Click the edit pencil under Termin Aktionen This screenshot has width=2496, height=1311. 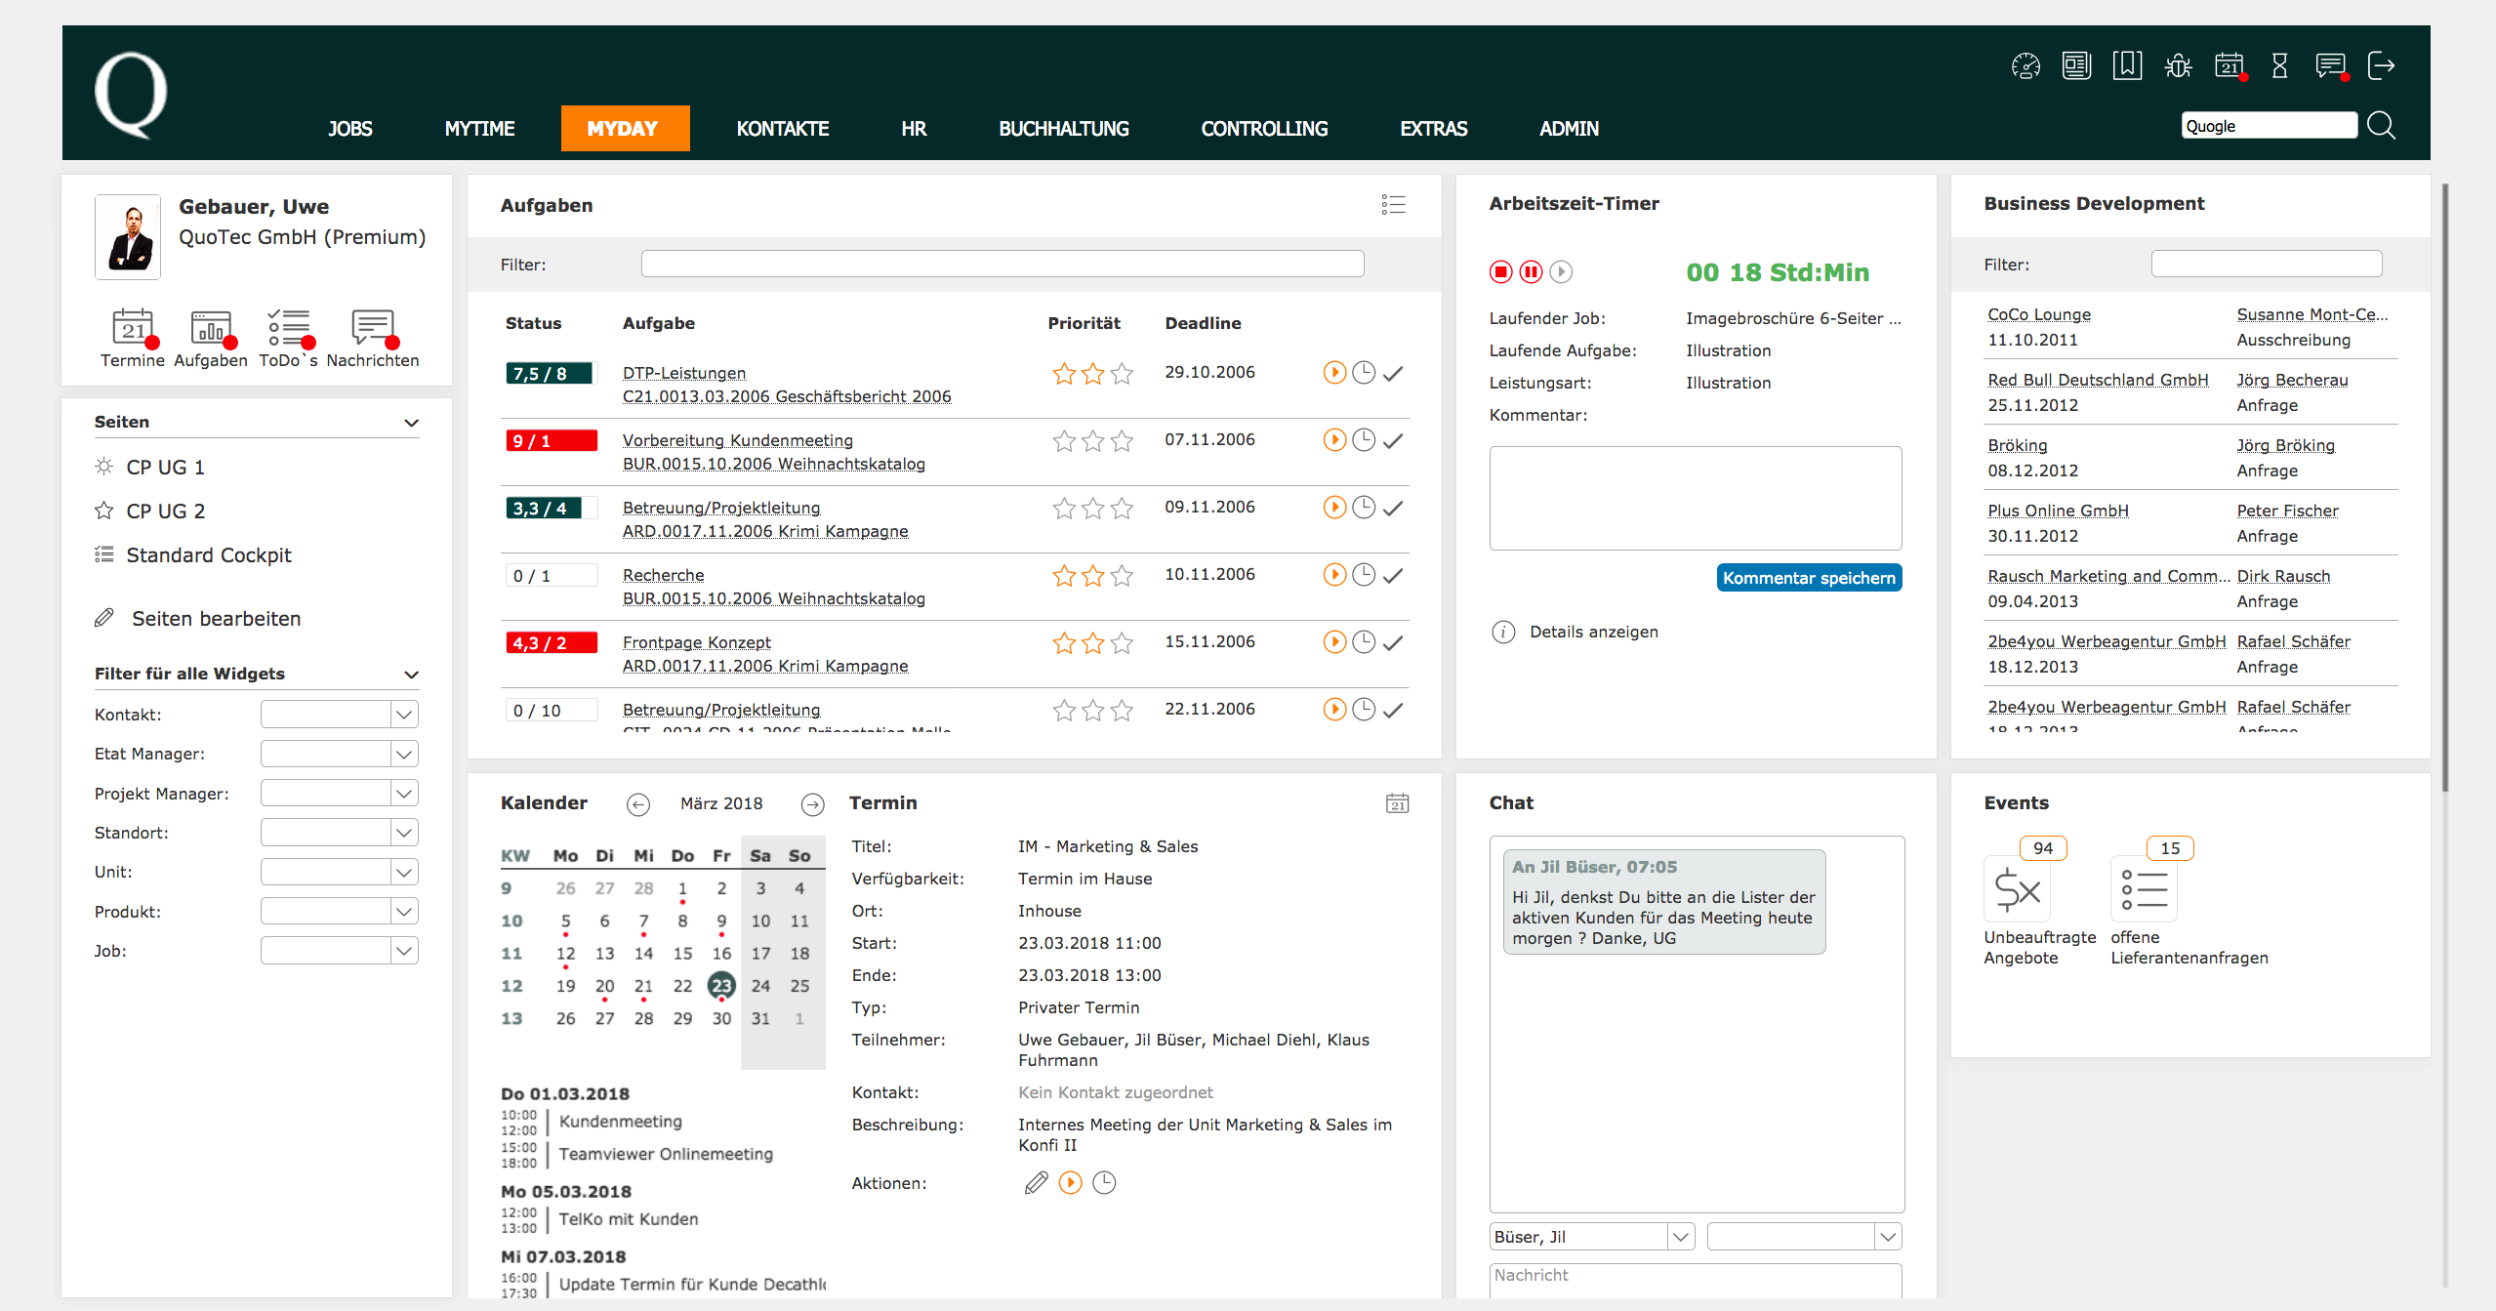[x=1036, y=1183]
